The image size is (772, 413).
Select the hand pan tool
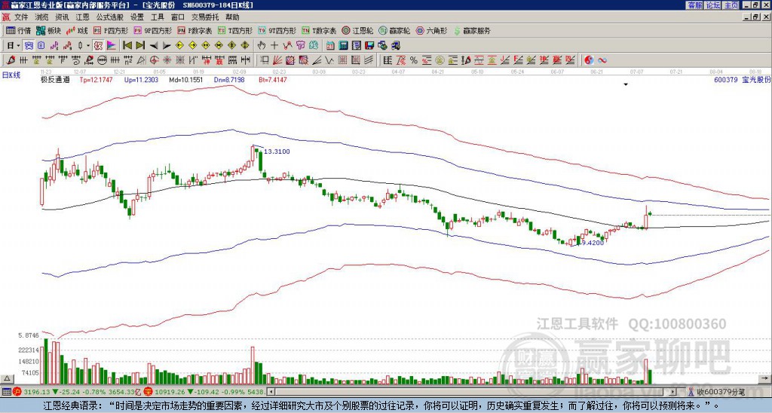(262, 46)
